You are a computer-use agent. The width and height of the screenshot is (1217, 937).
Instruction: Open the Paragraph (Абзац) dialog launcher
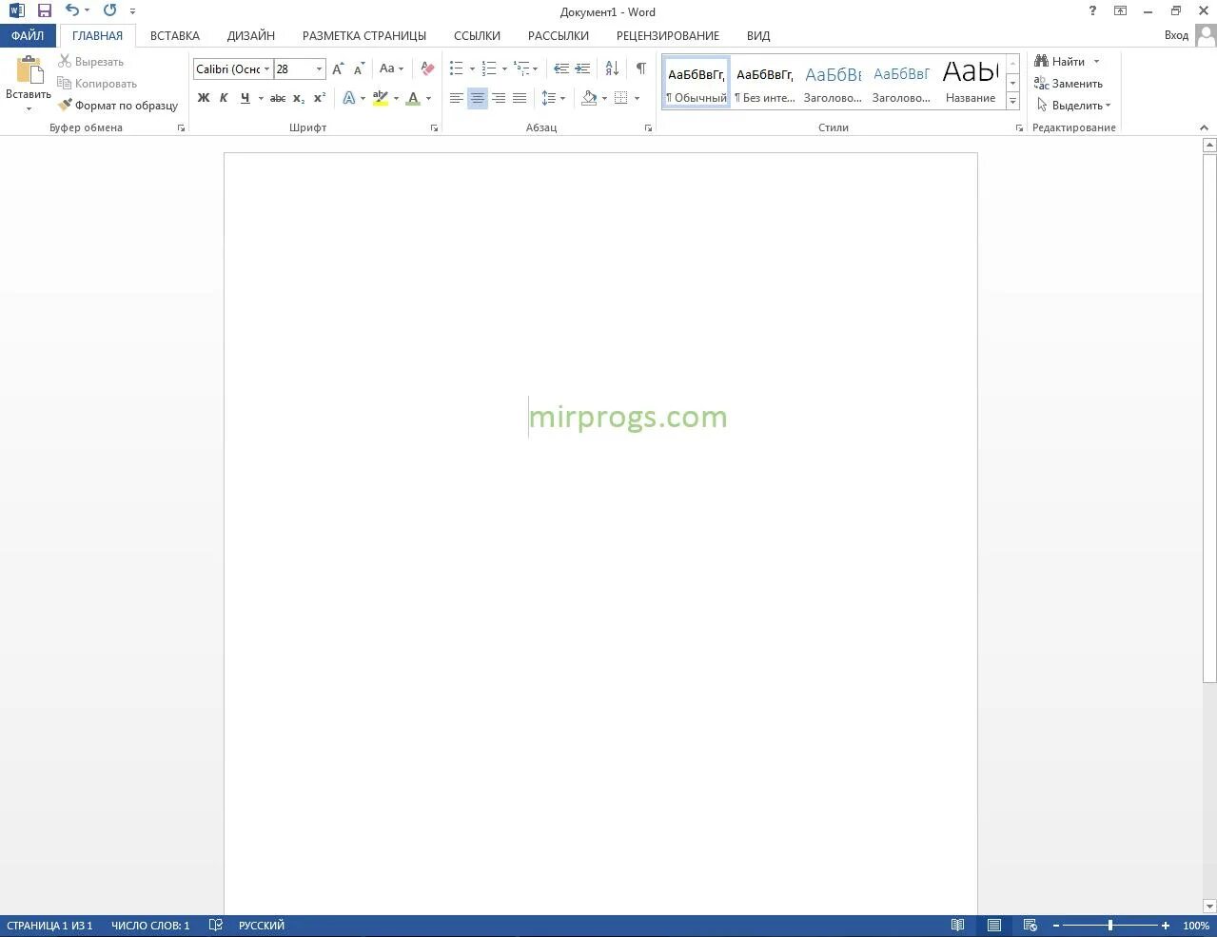tap(648, 127)
